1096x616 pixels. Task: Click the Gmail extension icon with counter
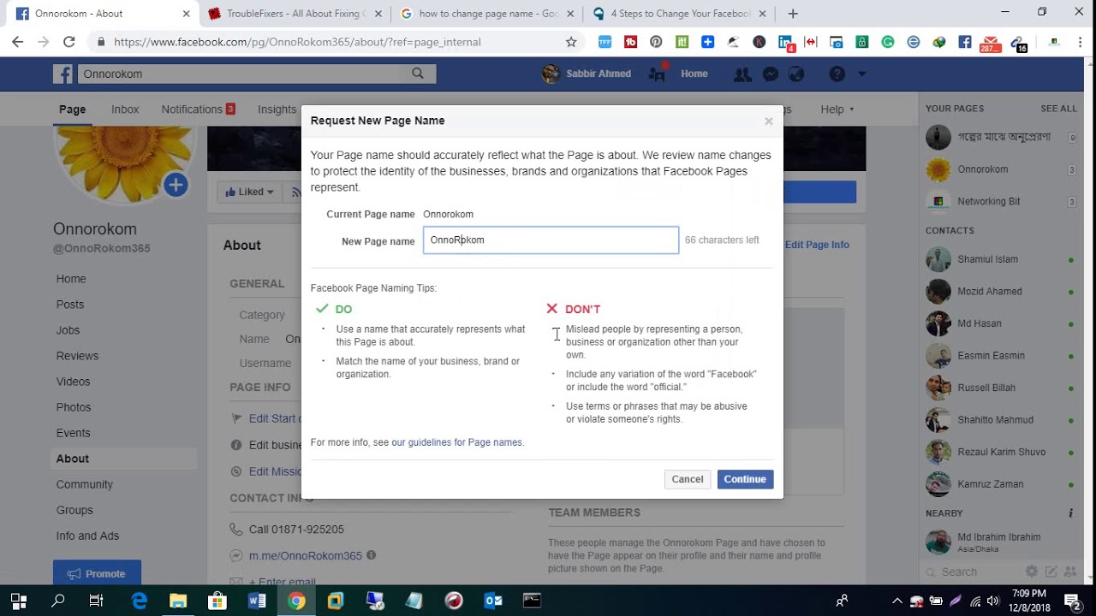(990, 43)
